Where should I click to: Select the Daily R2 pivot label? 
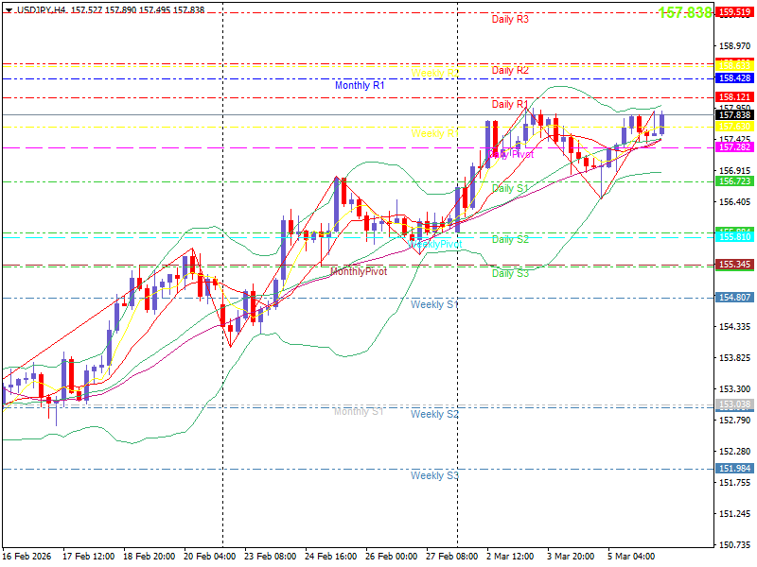coord(510,70)
